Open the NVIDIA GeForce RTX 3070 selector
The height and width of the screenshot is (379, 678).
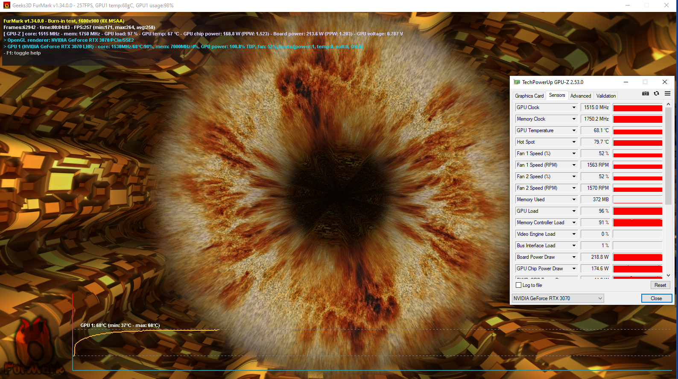558,298
